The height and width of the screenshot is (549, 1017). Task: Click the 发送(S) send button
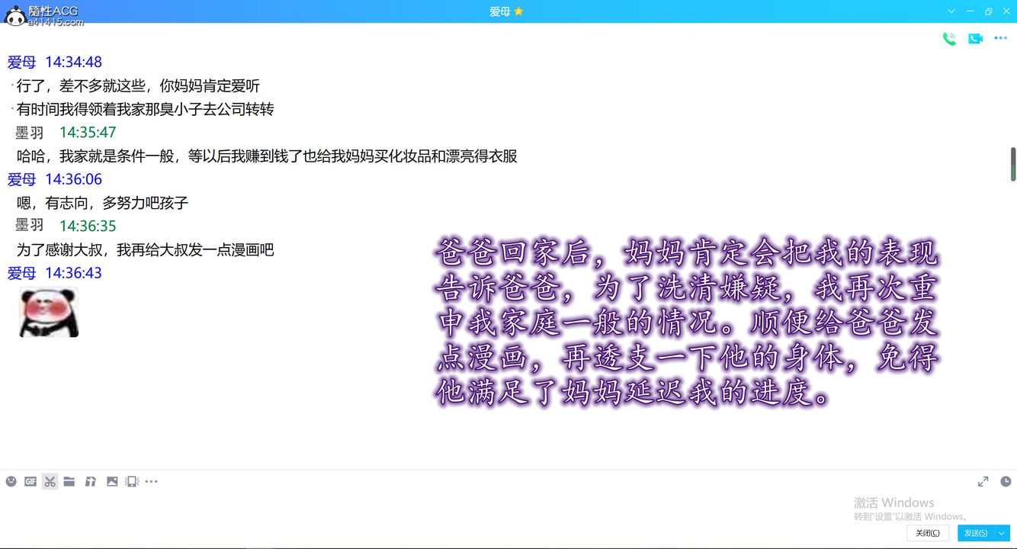pyautogui.click(x=976, y=533)
